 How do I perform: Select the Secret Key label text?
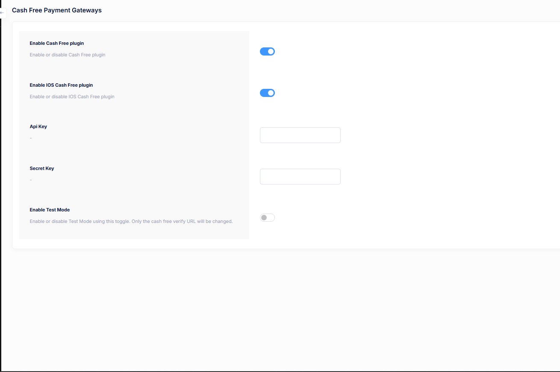point(41,168)
